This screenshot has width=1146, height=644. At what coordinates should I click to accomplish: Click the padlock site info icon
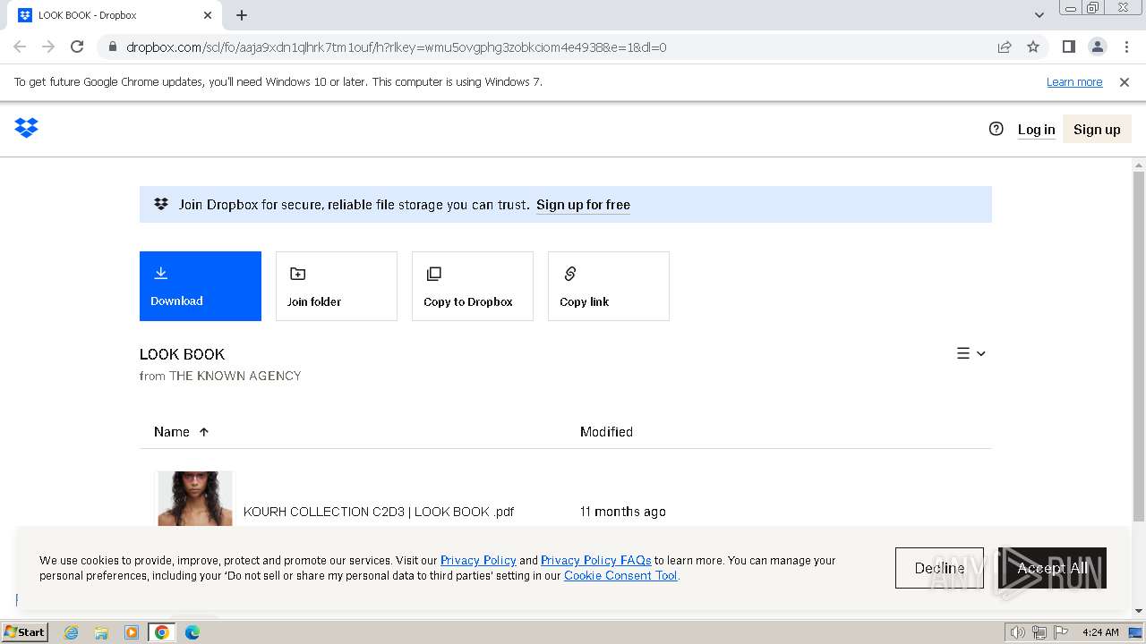[x=112, y=47]
